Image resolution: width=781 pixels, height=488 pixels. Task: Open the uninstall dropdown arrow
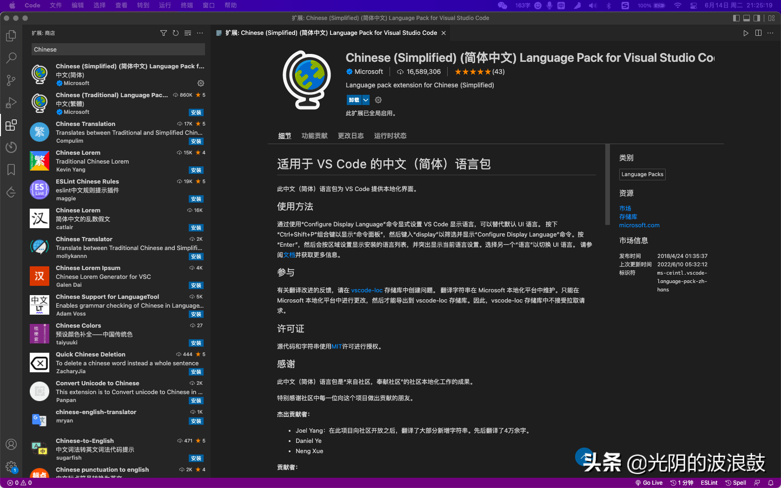point(366,100)
